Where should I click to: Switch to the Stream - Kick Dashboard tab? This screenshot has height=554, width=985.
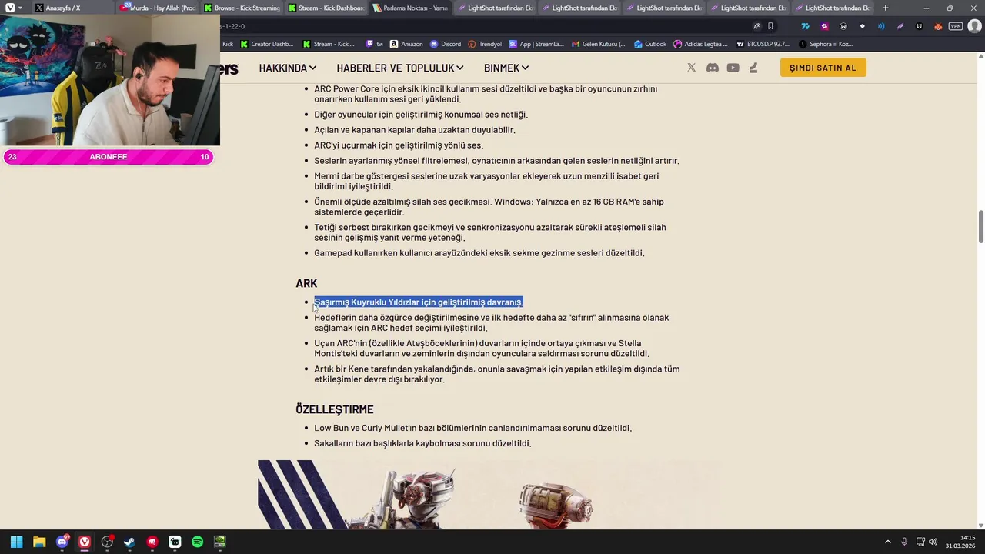[326, 8]
